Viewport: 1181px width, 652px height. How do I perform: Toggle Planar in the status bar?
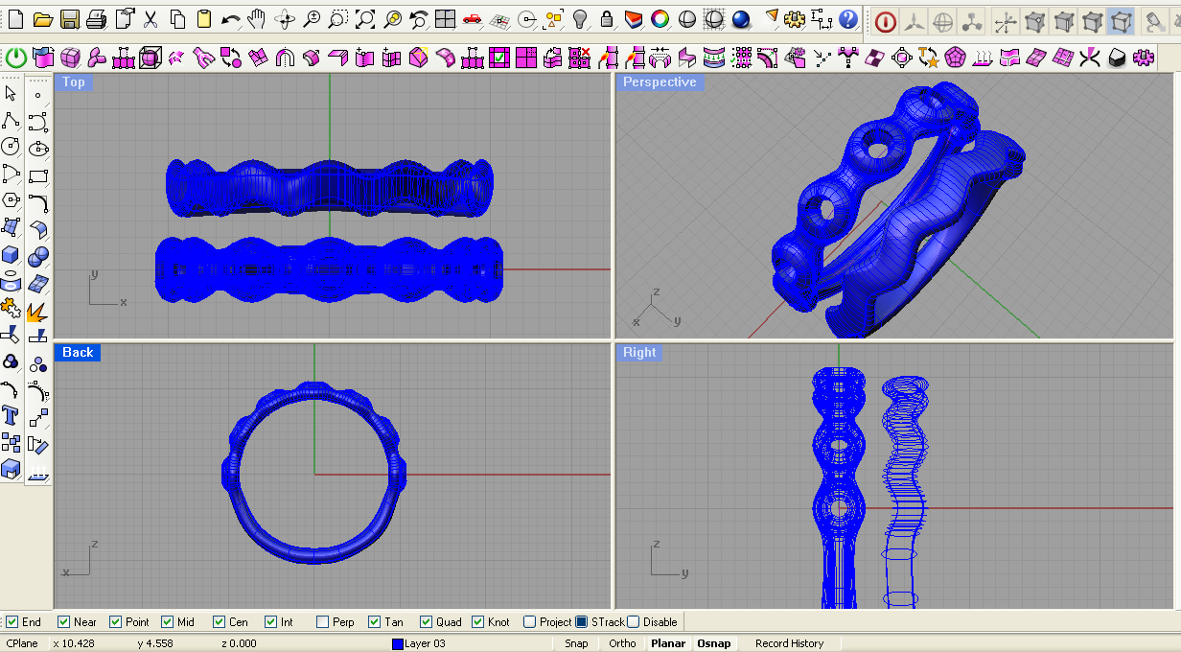668,643
